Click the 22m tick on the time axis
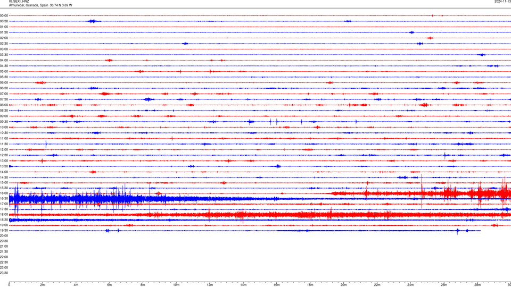Image resolution: width=511 pixels, height=287 pixels. click(377, 285)
